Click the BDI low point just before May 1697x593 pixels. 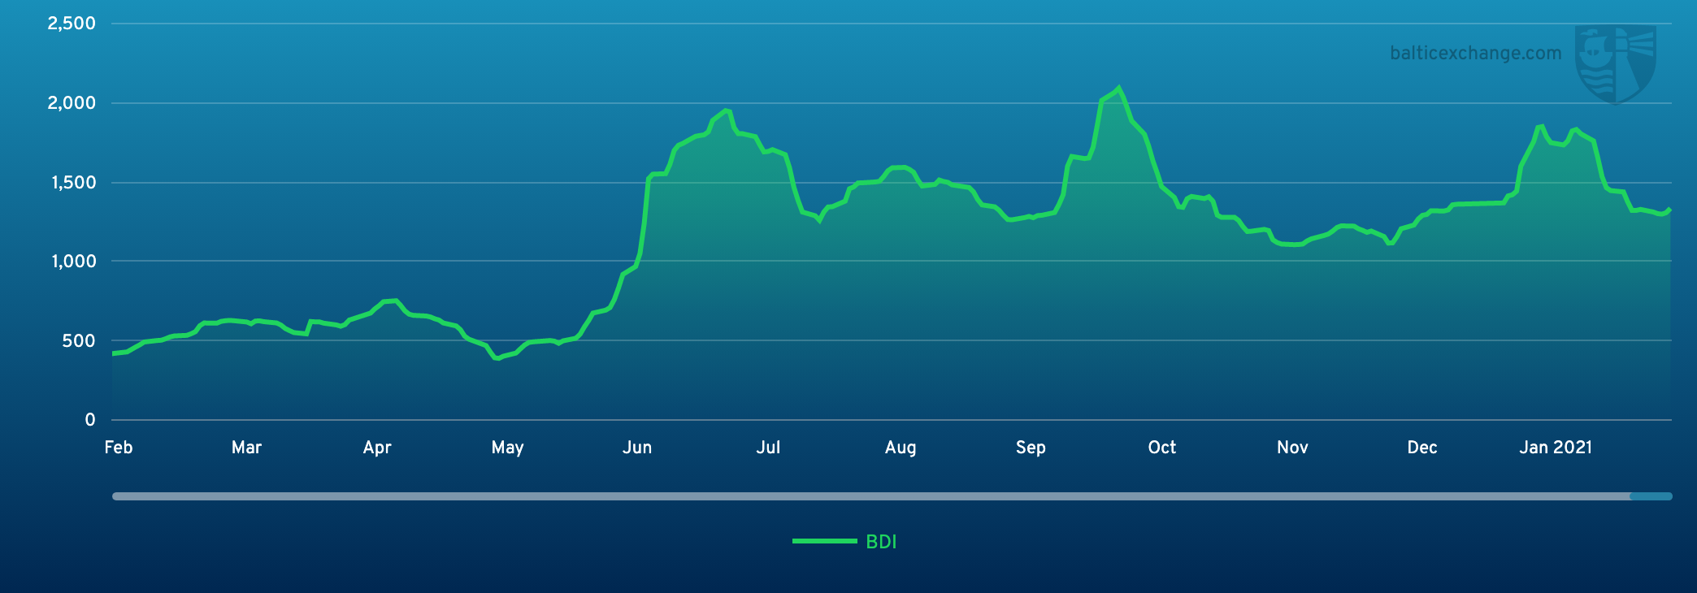click(497, 358)
